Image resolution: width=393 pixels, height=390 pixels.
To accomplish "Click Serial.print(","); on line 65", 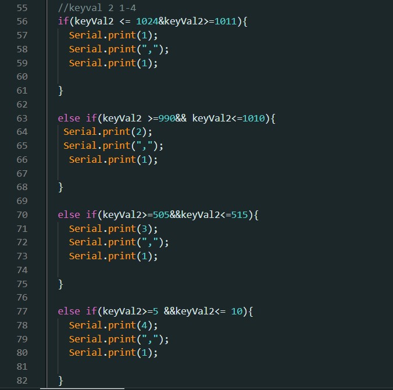I will pyautogui.click(x=113, y=146).
